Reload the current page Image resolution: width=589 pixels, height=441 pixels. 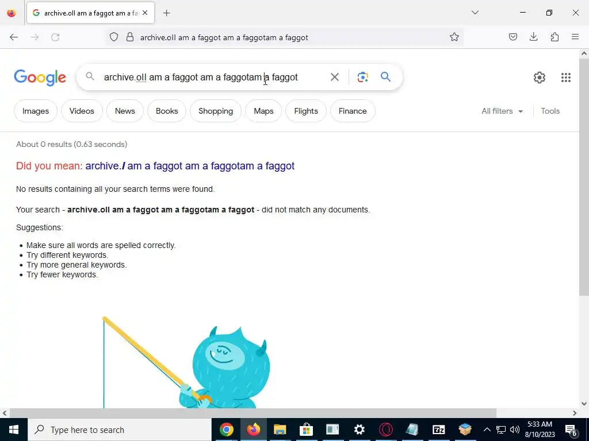click(55, 37)
